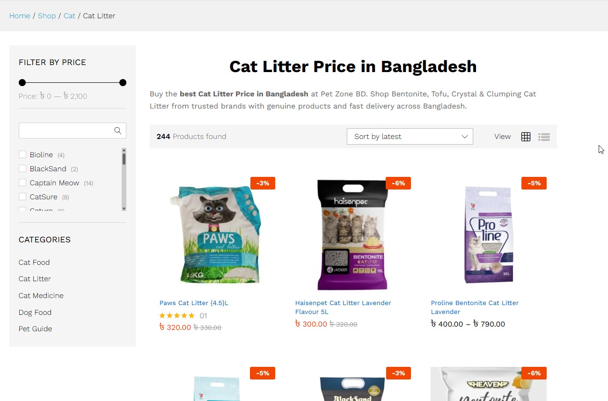Click the brand search input field

(66, 131)
